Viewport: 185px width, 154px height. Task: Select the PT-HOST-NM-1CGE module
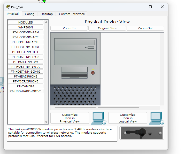(x=26, y=47)
